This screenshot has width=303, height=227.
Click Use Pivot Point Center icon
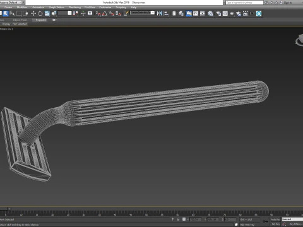75,13
